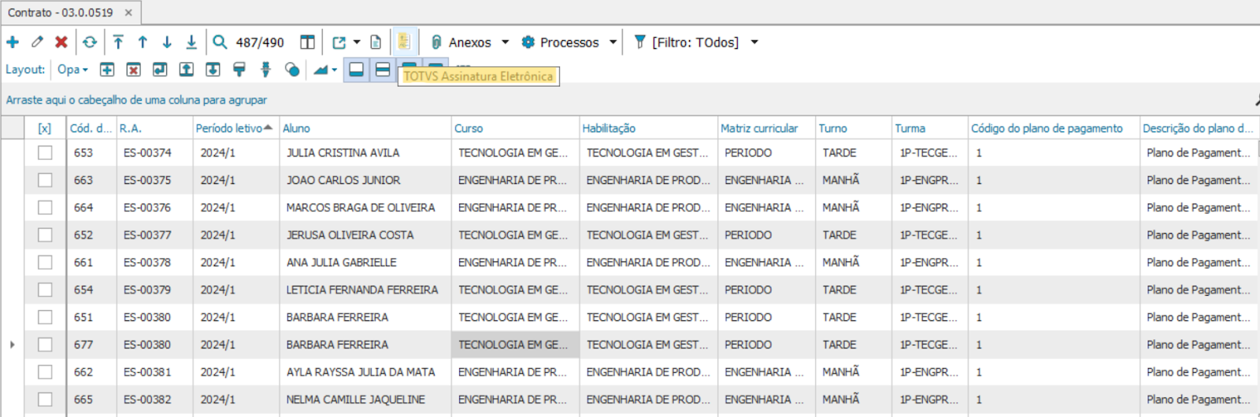The image size is (1260, 417).
Task: Select the row indicator arrow for row 677
Action: click(12, 345)
